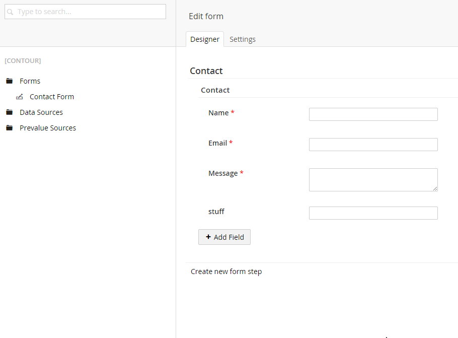The image size is (458, 338).
Task: Click the Forms folder icon
Action: tap(10, 81)
